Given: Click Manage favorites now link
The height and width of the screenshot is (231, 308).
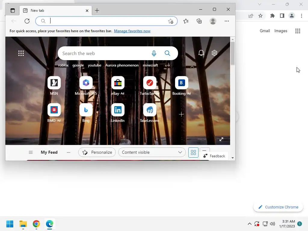Looking at the screenshot, I should tap(132, 31).
